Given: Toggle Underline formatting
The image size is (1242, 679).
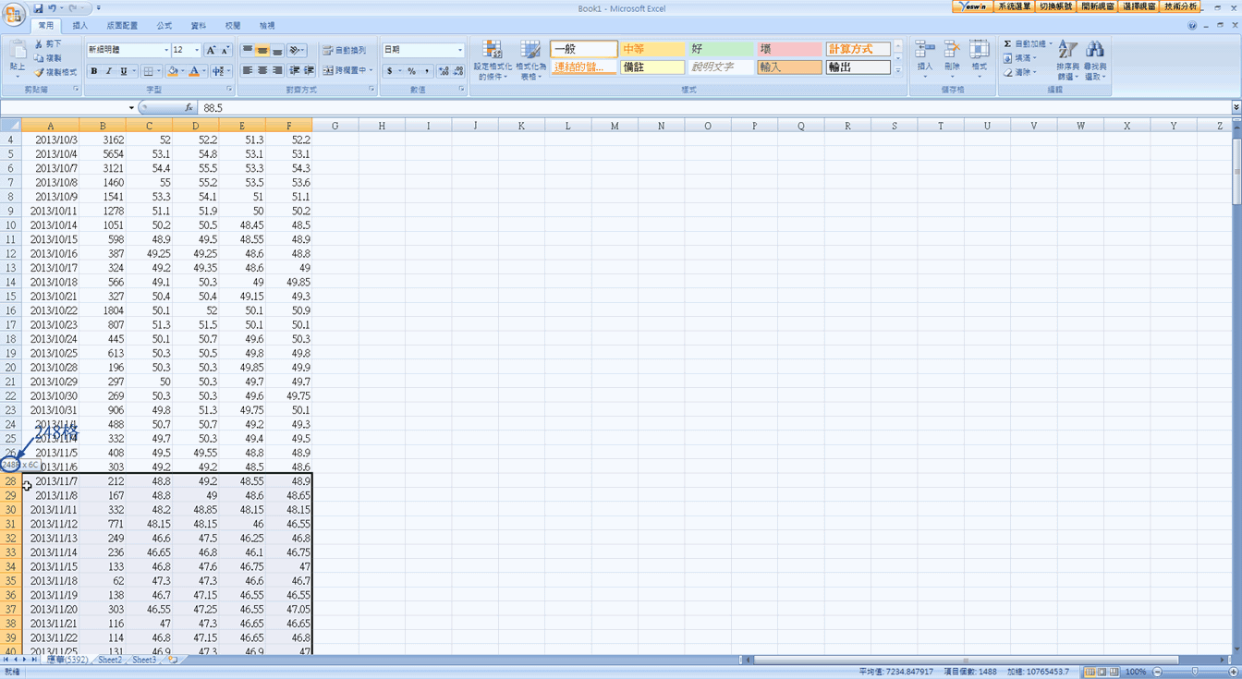Looking at the screenshot, I should coord(123,71).
